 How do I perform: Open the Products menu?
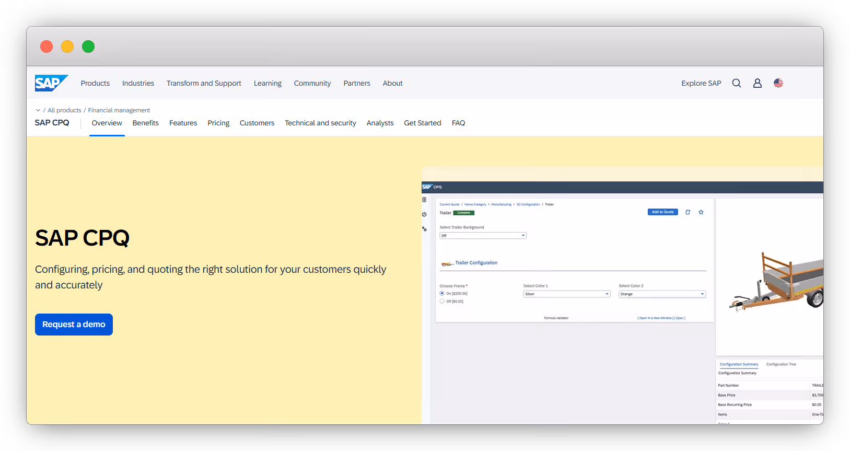tap(95, 83)
